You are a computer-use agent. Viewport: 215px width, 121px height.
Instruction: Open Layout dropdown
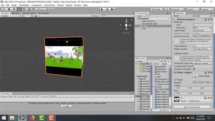click(207, 9)
